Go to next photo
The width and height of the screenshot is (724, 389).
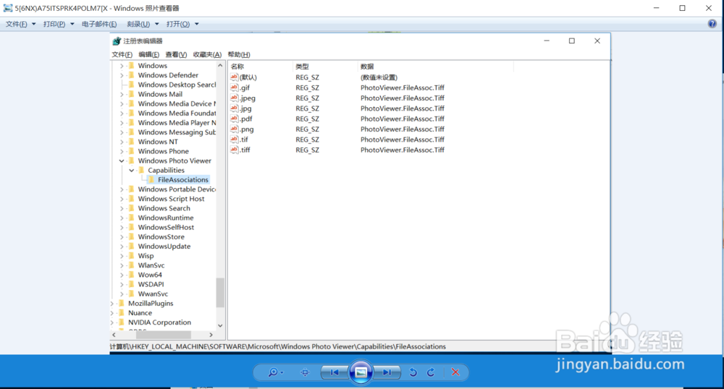(387, 372)
